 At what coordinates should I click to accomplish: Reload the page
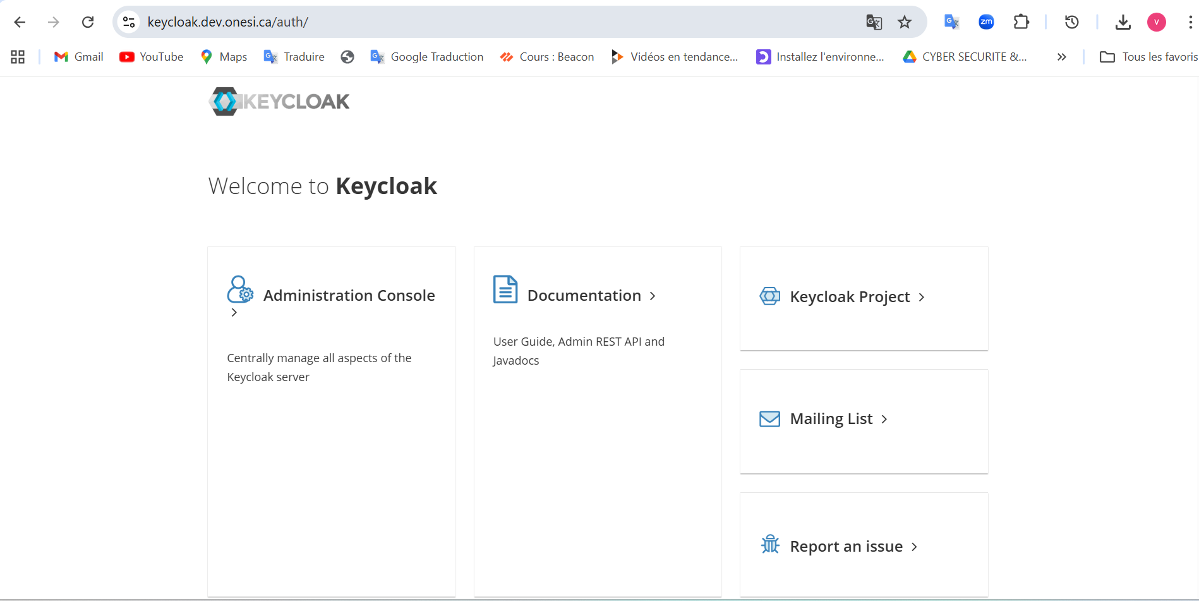pos(88,22)
